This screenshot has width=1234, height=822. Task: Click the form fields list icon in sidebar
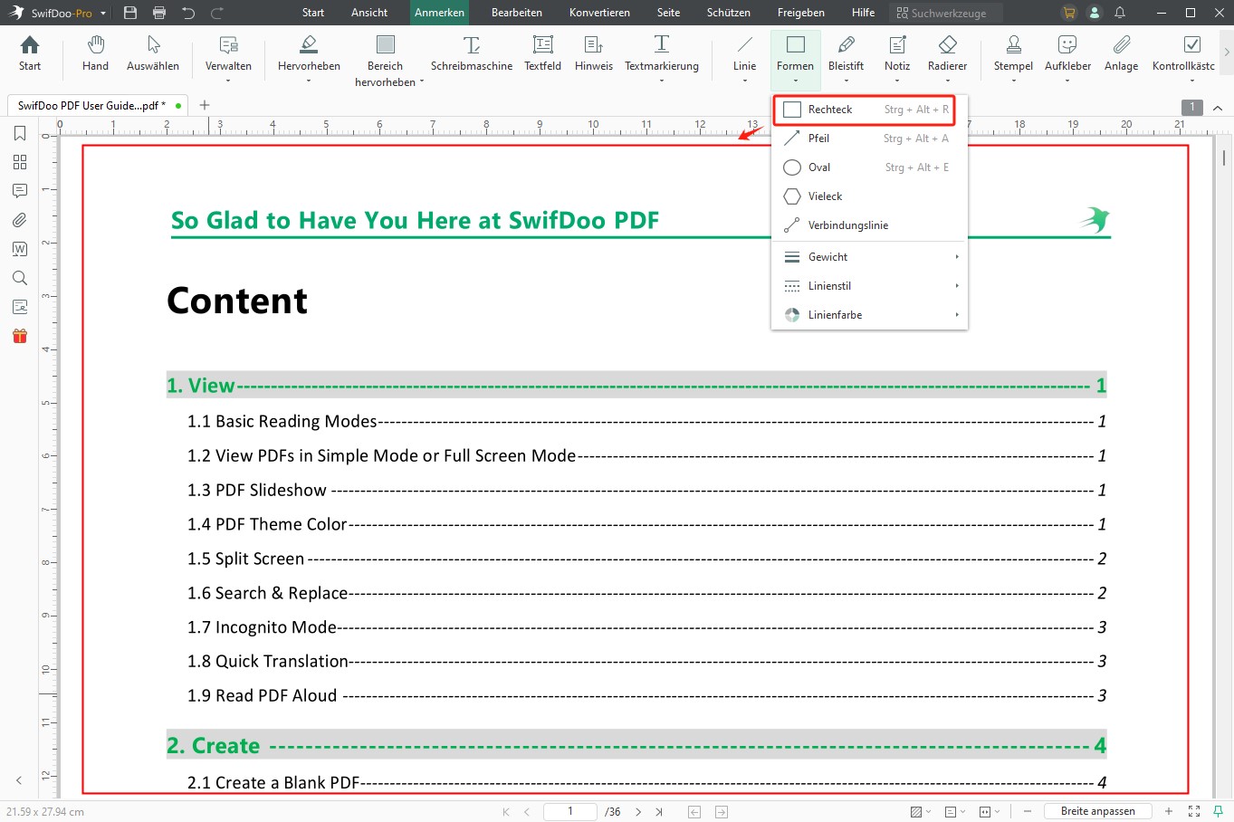(x=20, y=307)
